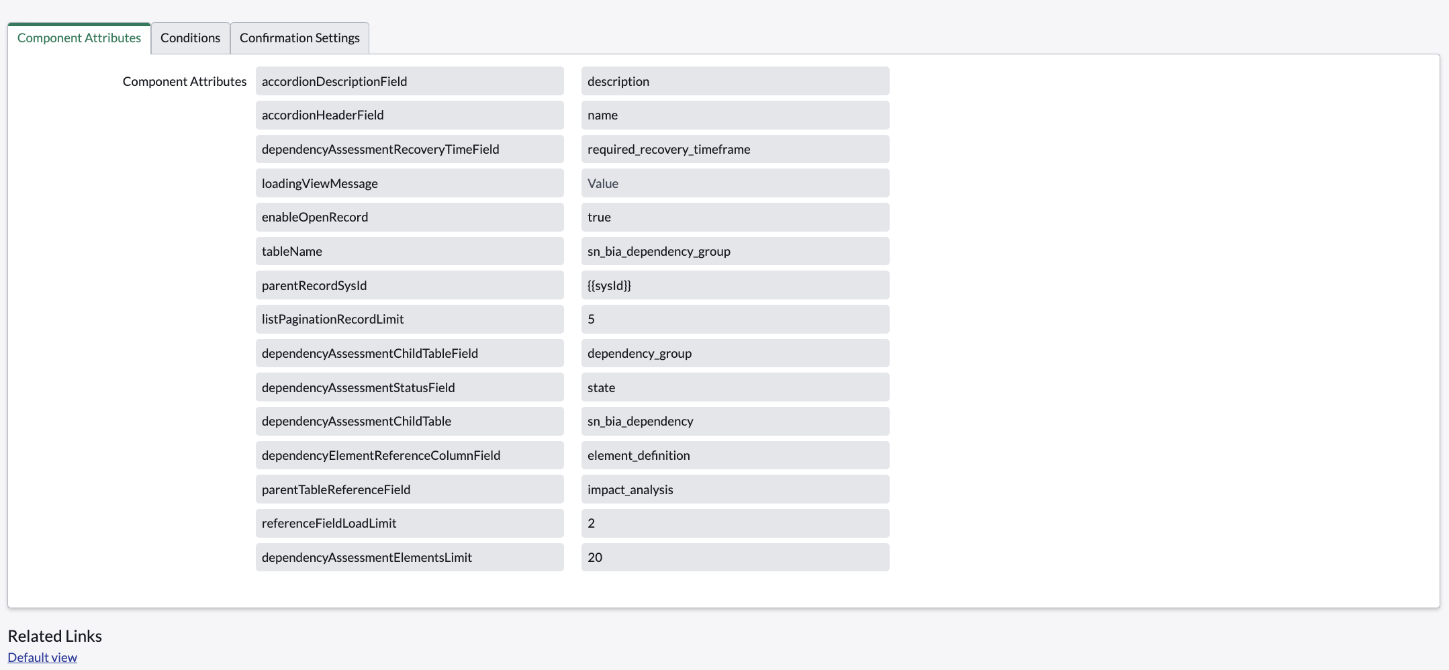Viewport: 1449px width, 670px height.
Task: Edit the 'name' value field
Action: [735, 115]
